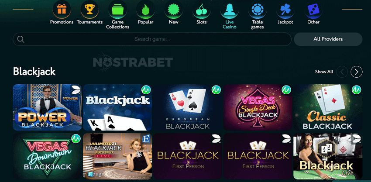This screenshot has width=371, height=182.
Task: Focus the Search game input field
Action: tap(152, 39)
